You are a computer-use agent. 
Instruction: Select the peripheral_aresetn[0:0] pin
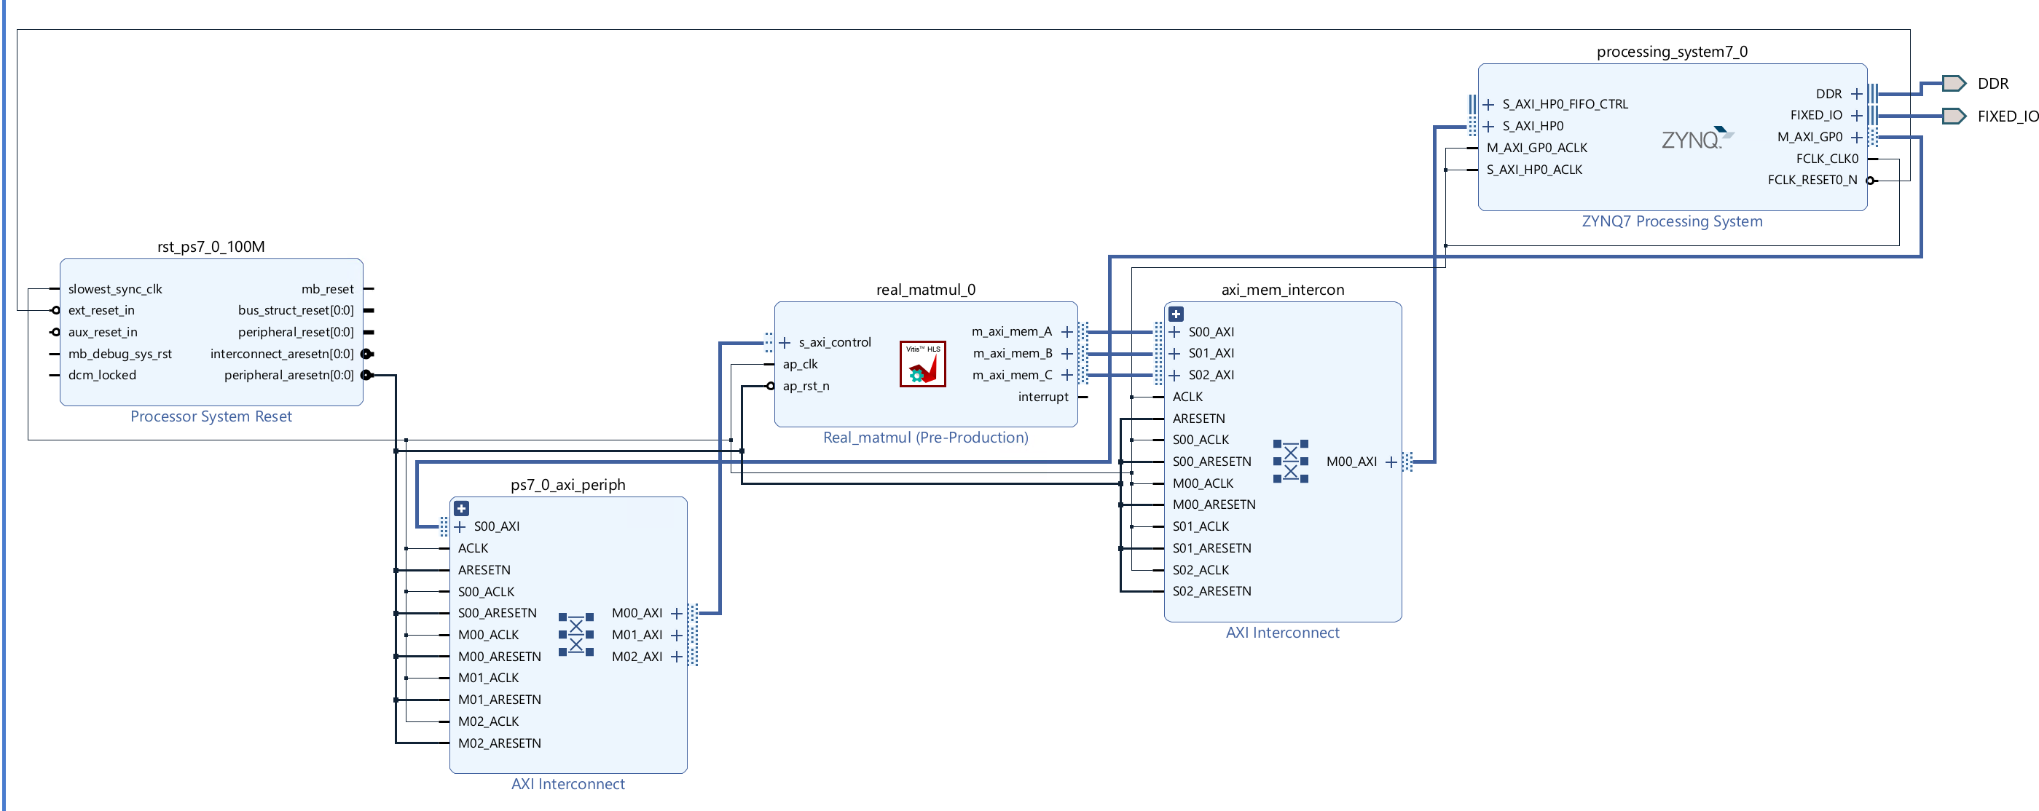pyautogui.click(x=289, y=375)
